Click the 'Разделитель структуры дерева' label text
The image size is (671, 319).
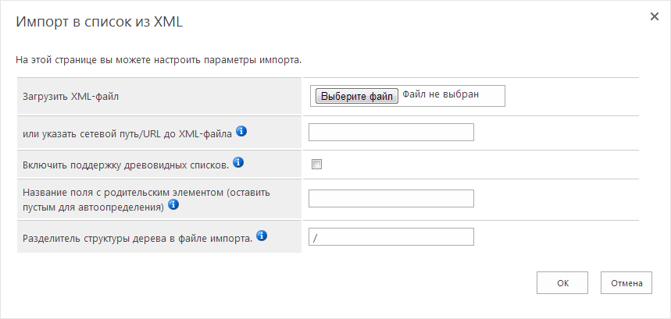[137, 238]
